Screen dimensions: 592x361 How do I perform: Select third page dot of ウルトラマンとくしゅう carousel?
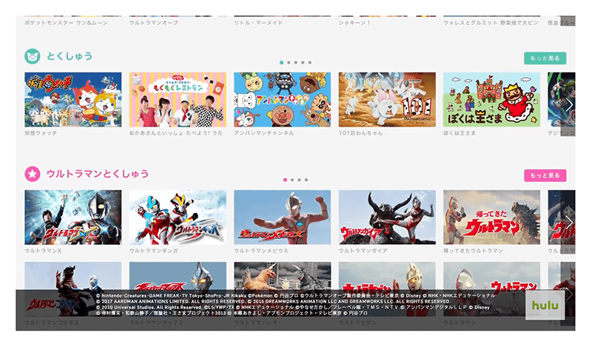pos(300,180)
